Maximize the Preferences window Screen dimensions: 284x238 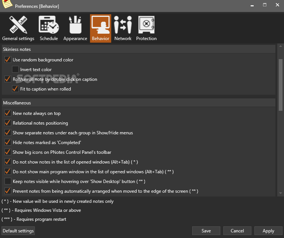[x=265, y=5]
